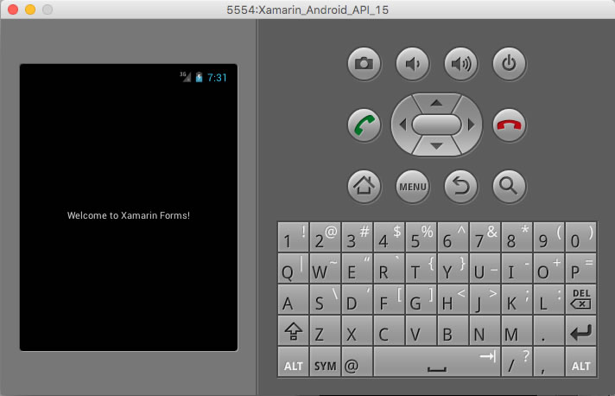The image size is (615, 396).
Task: Click the B letter key
Action: 453,331
